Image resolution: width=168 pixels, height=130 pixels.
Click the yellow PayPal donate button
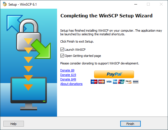114,74
